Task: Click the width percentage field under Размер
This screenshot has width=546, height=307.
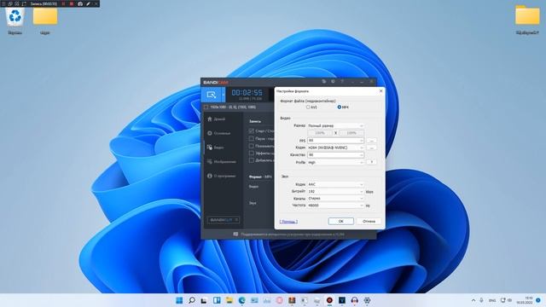Action: tap(319, 133)
